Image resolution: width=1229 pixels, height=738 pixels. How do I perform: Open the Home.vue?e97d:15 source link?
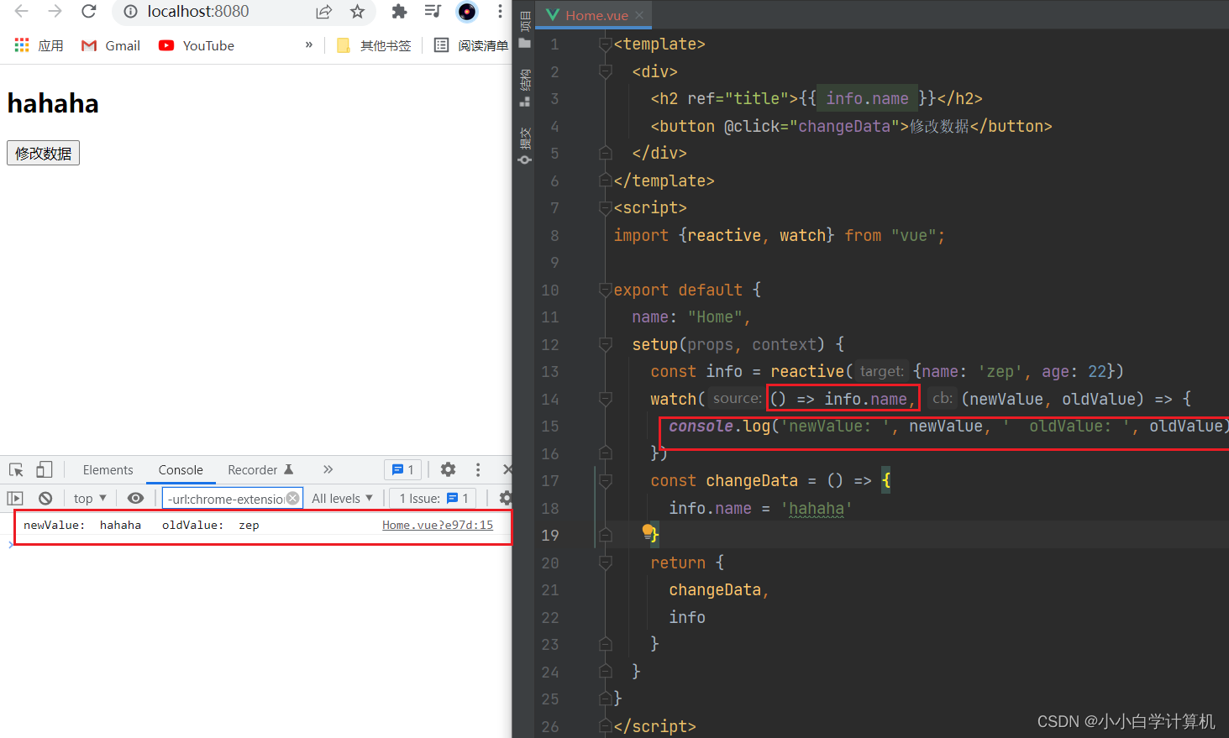pos(438,525)
